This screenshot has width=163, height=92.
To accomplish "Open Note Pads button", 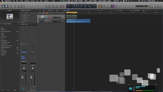I will pos(154,6).
